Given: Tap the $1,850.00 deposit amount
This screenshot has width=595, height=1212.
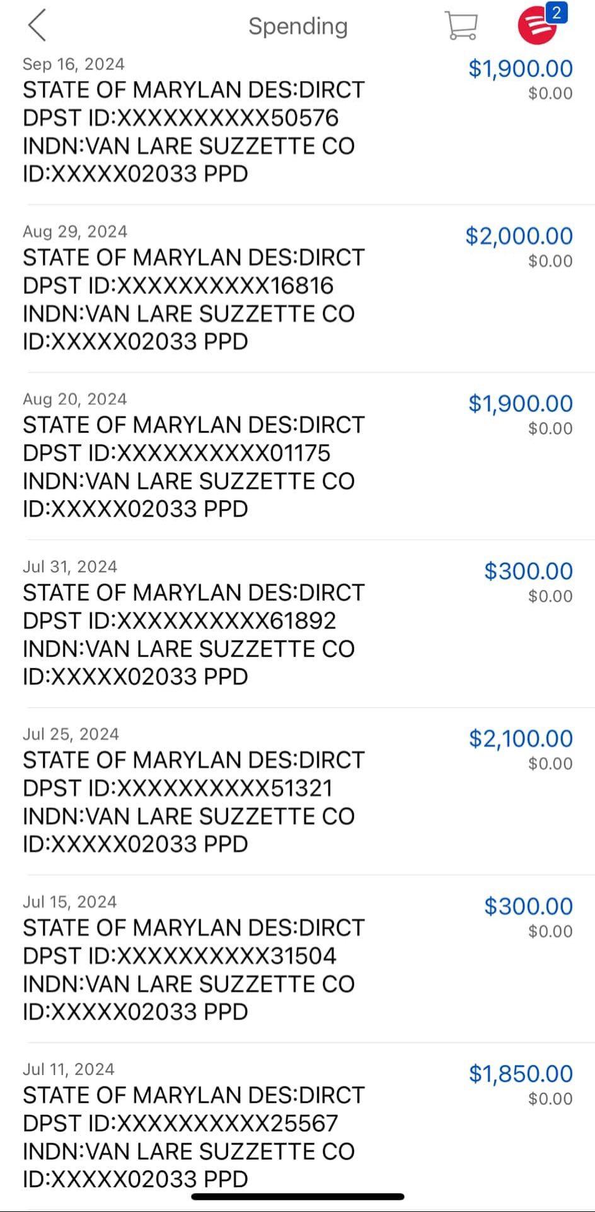Looking at the screenshot, I should point(520,1073).
